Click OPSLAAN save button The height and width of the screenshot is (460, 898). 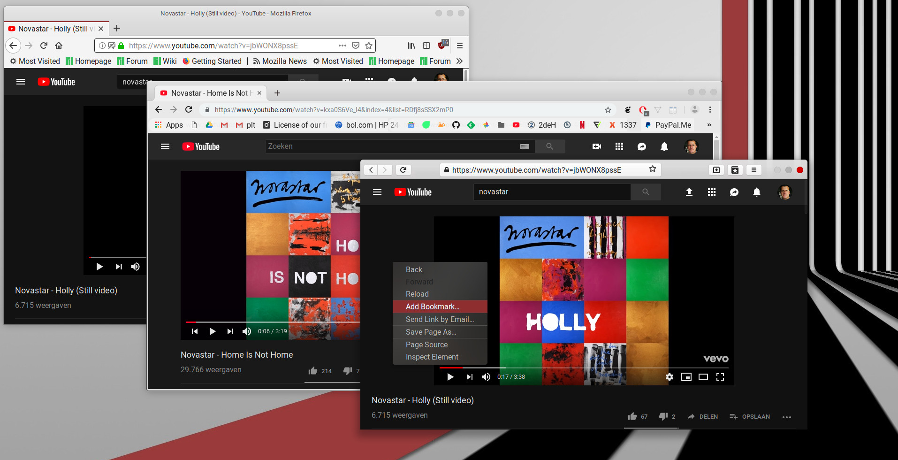point(750,416)
